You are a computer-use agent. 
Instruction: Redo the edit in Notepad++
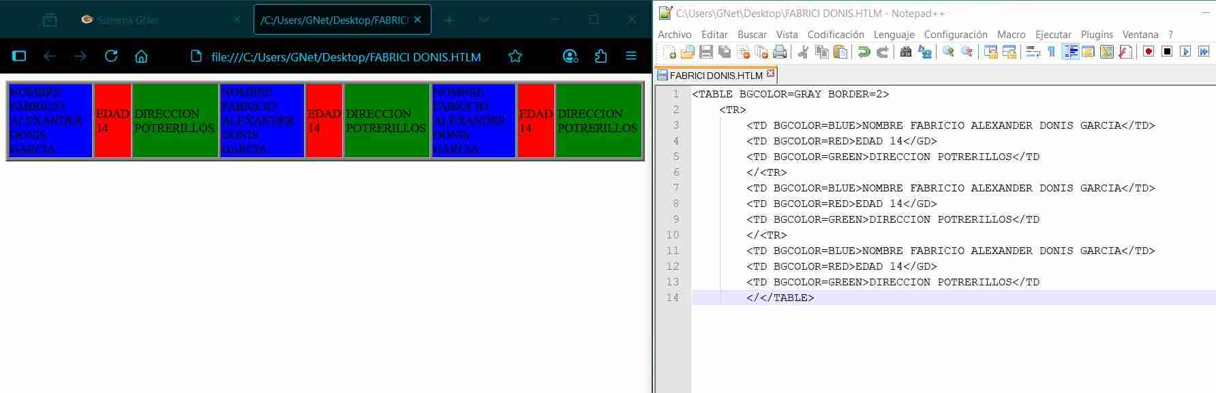(882, 52)
